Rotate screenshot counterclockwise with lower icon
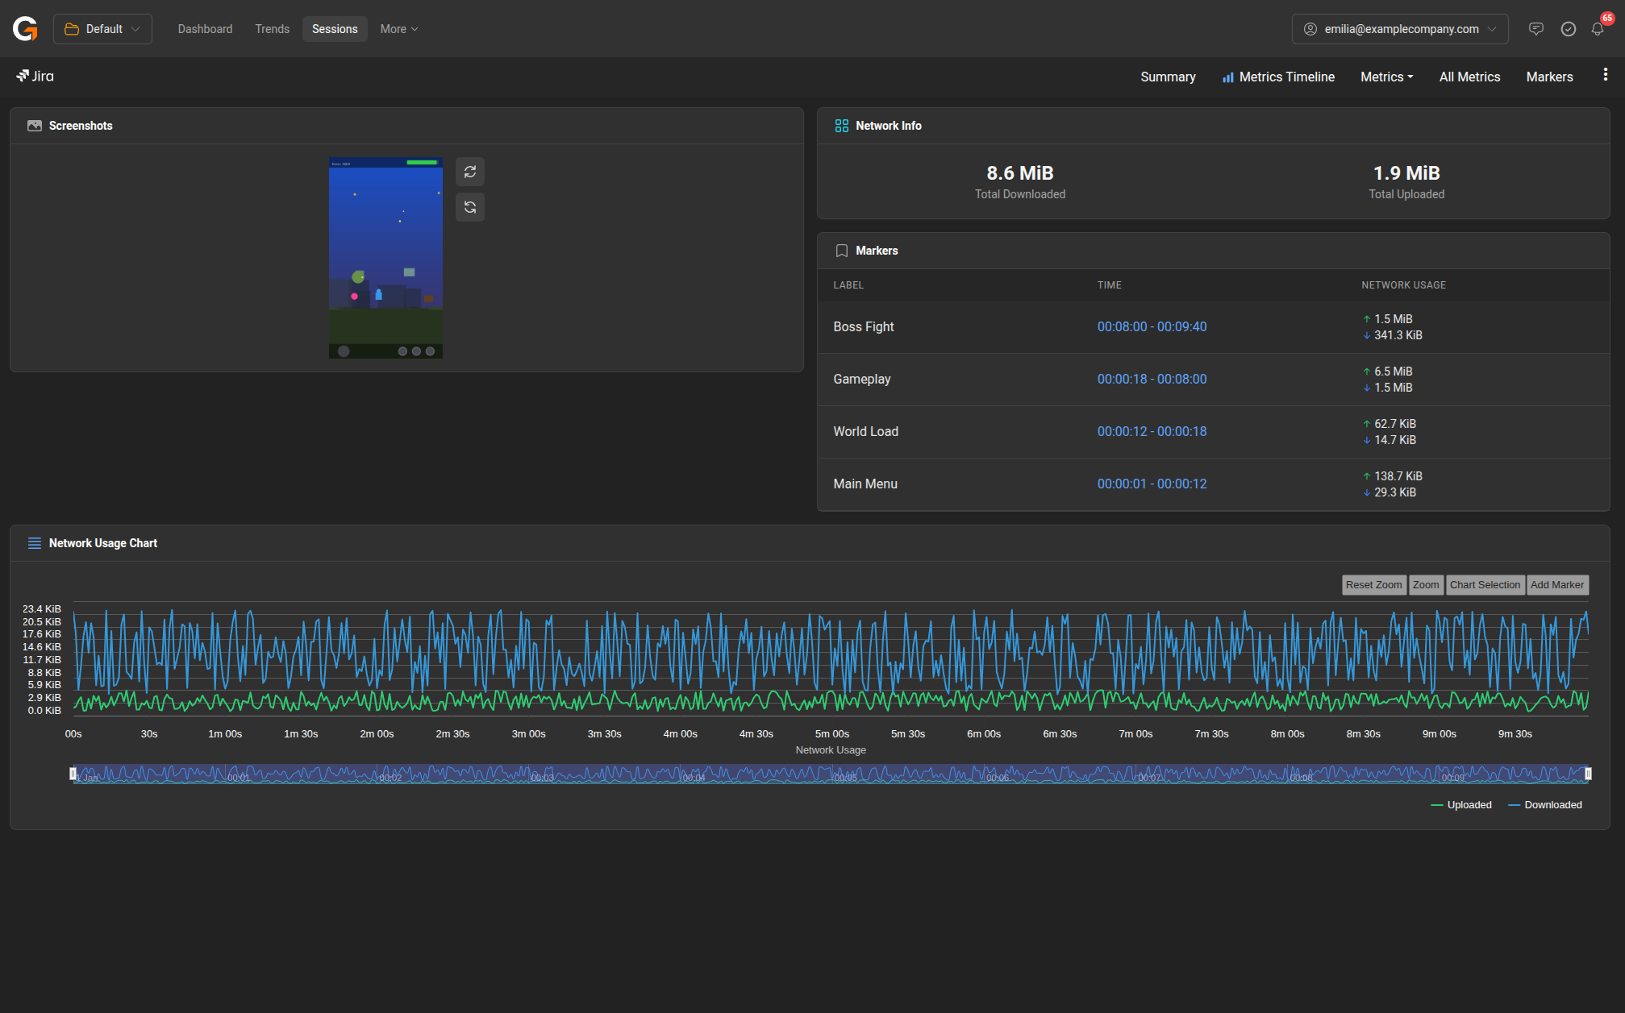1625x1013 pixels. (470, 208)
